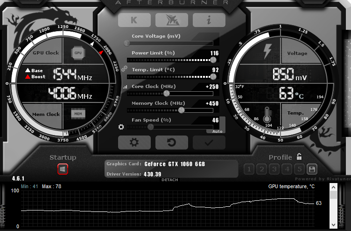Click the GPU chip icon in gauge
Viewport: 351px width, 231px height.
coord(78,53)
